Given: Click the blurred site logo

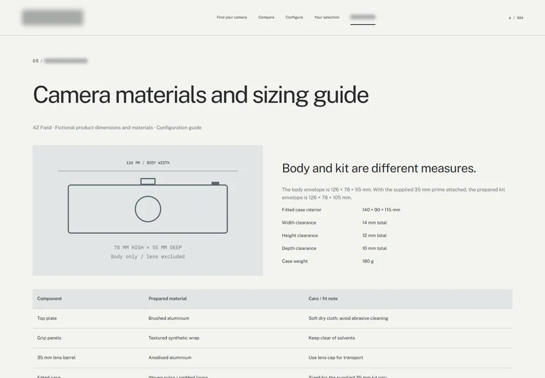Looking at the screenshot, I should (x=52, y=18).
